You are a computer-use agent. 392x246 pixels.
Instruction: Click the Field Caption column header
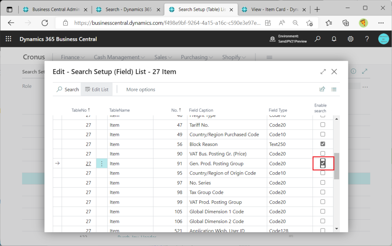(201, 110)
